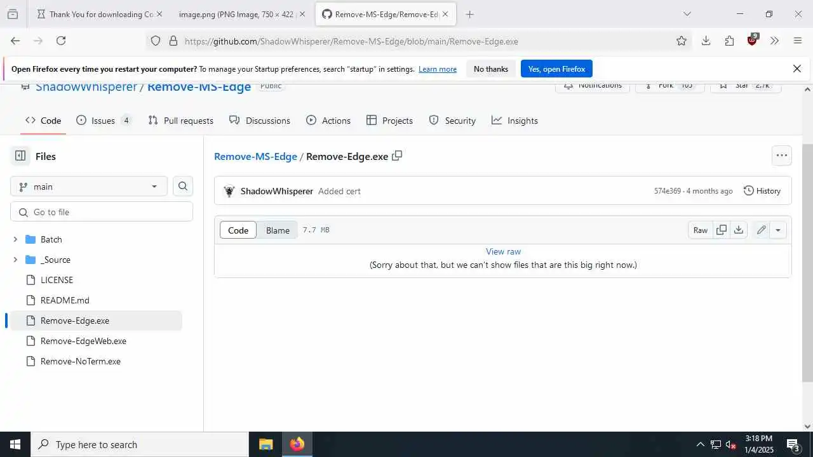This screenshot has width=813, height=457.
Task: Switch to the Thank You for downloading tab
Action: [x=100, y=14]
